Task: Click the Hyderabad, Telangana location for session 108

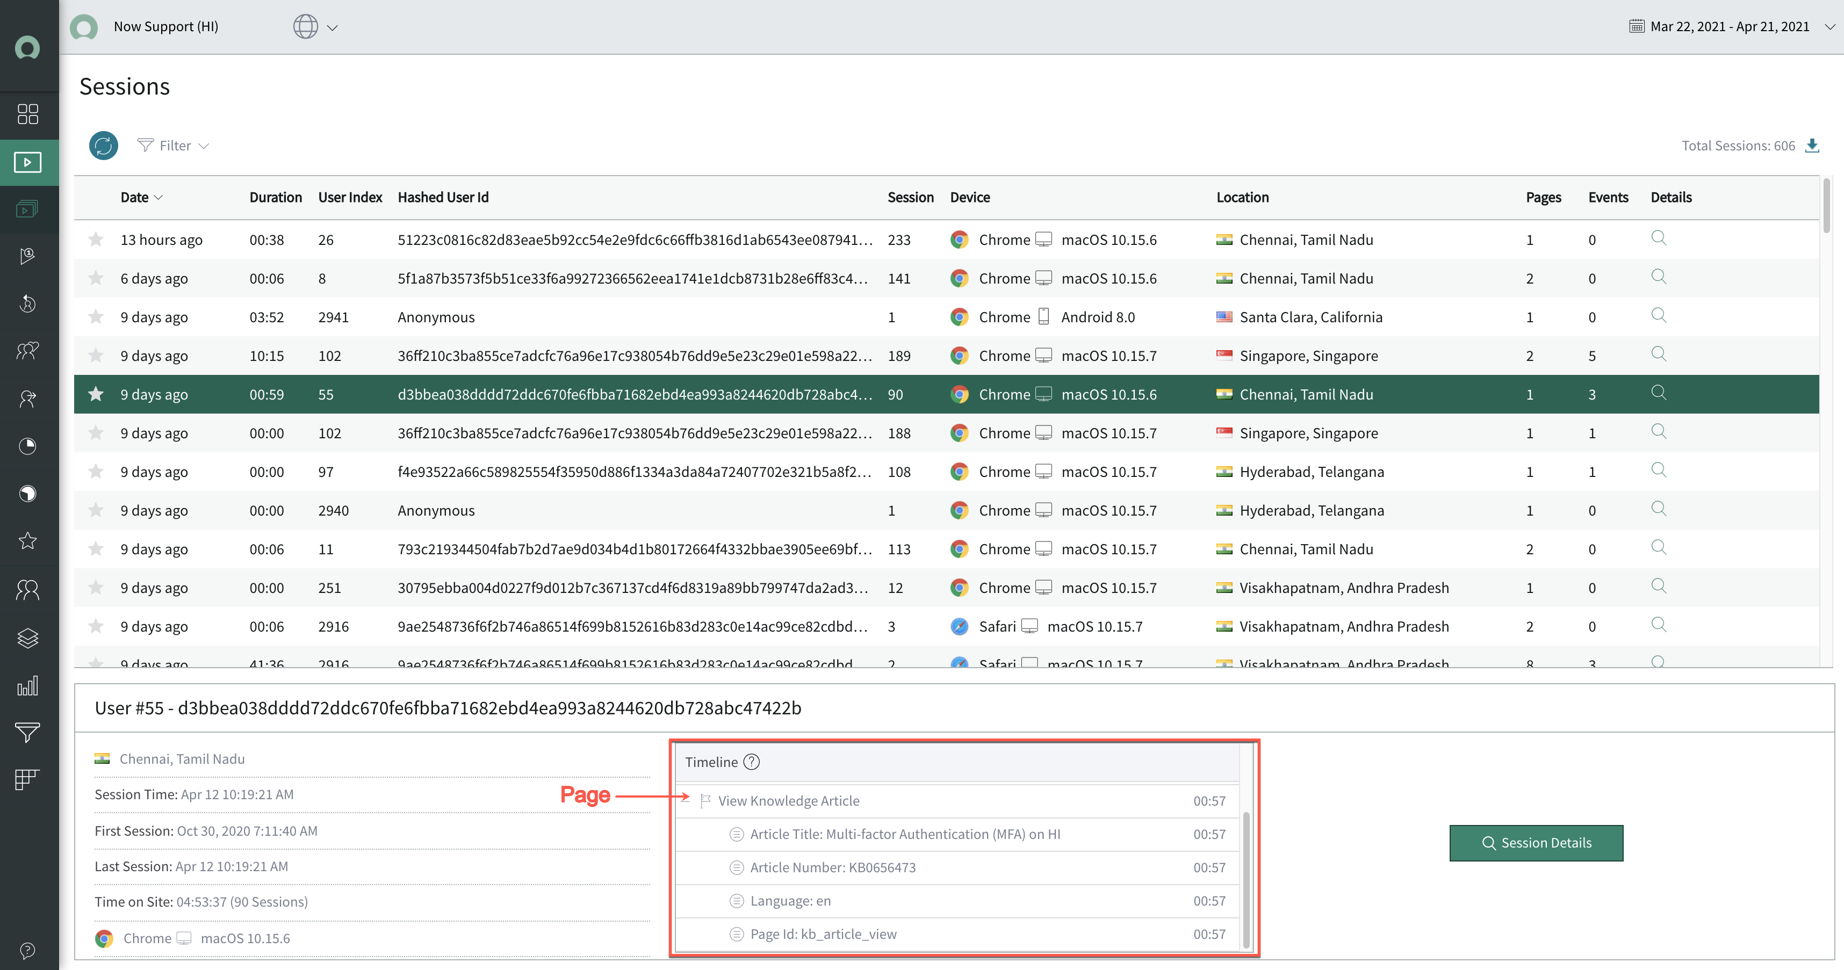Action: 1312,472
